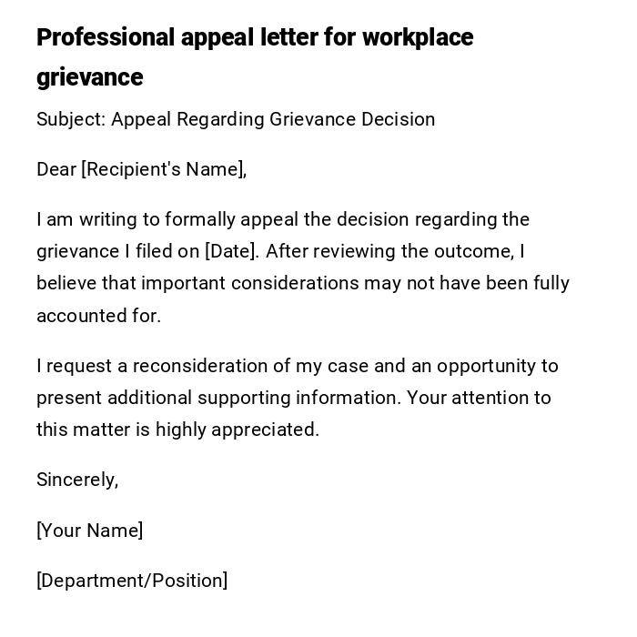Click the '[Date]' placeholder in the letter
The height and width of the screenshot is (637, 637).
pos(230,251)
